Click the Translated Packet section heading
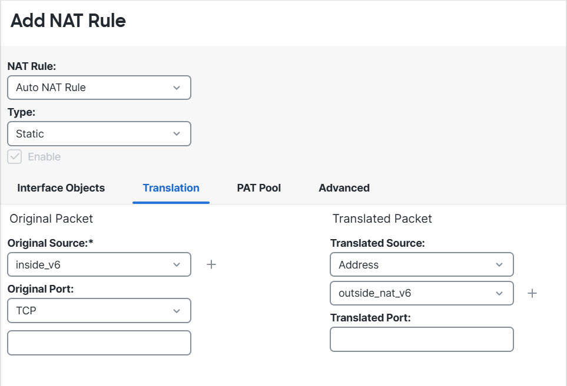This screenshot has width=567, height=386. 382,219
